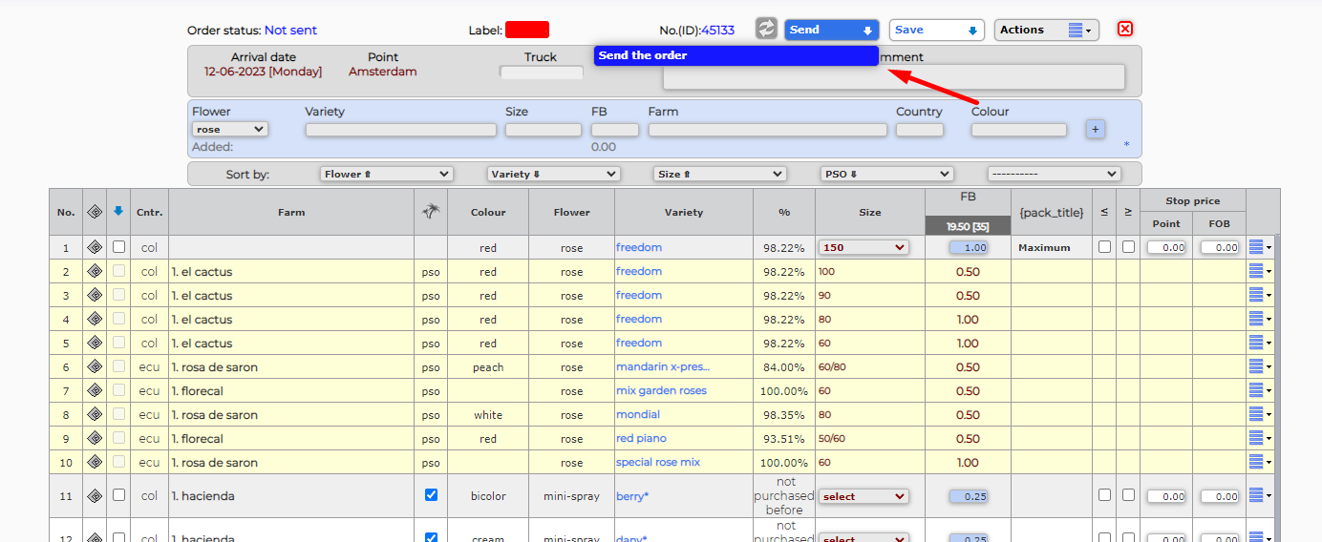This screenshot has height=542, width=1322.
Task: Open the Flower type dropdown showing rose
Action: click(230, 130)
